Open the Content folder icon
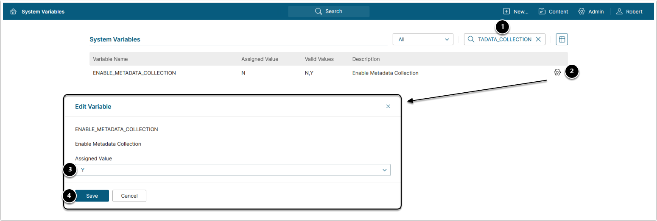 (542, 11)
